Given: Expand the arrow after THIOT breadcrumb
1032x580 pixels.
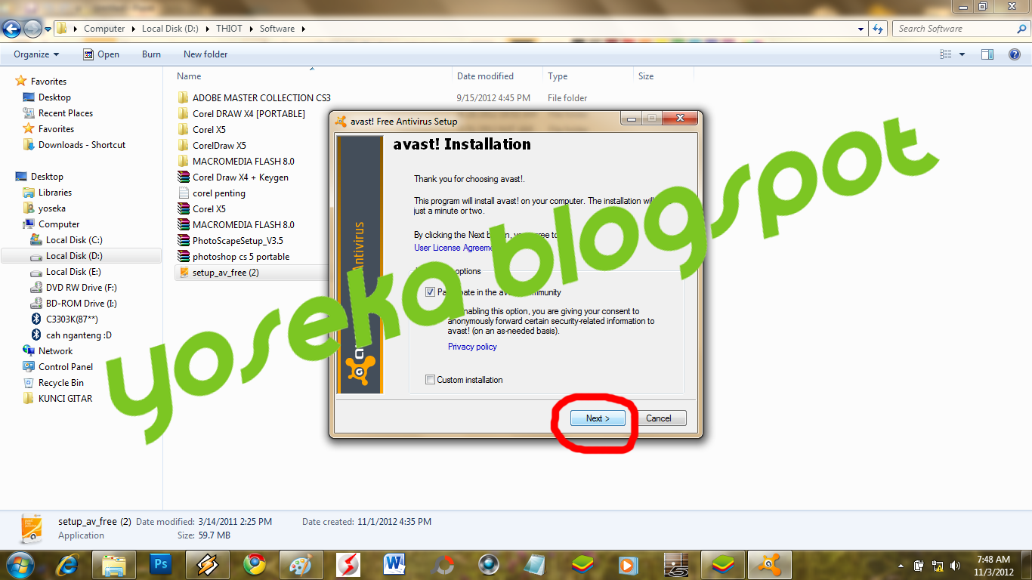Looking at the screenshot, I should 251,29.
